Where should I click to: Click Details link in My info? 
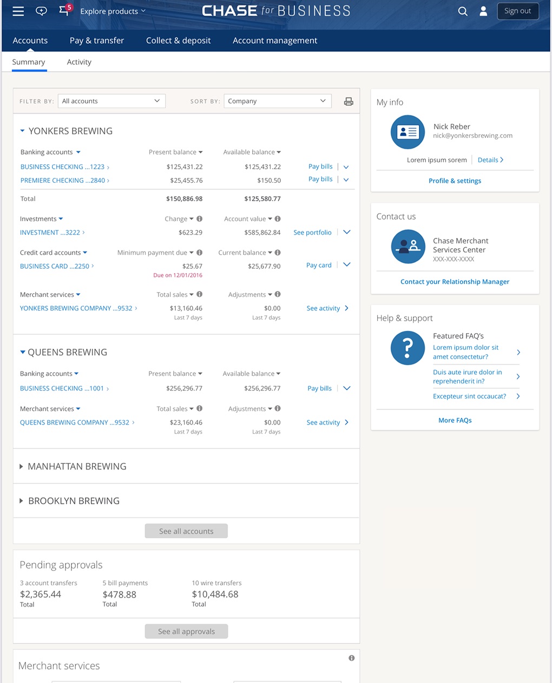490,160
